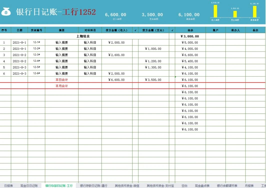Click the √ header of the credit column
The image size is (266, 188).
172,30
